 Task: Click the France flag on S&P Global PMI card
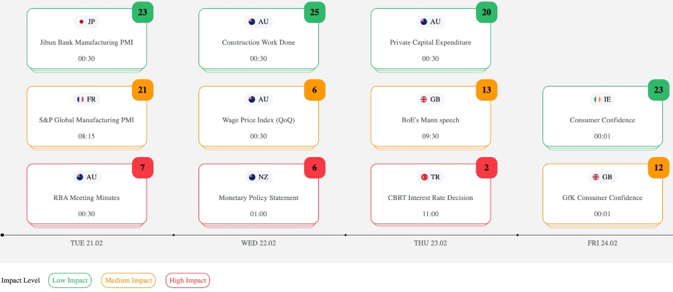[81, 99]
